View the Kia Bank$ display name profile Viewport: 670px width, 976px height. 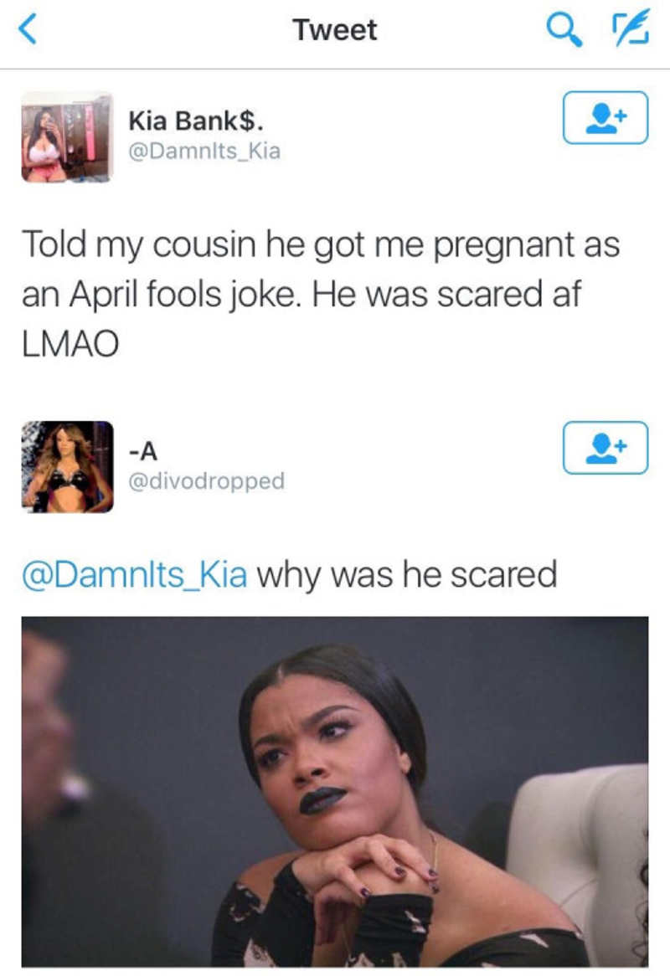(195, 121)
